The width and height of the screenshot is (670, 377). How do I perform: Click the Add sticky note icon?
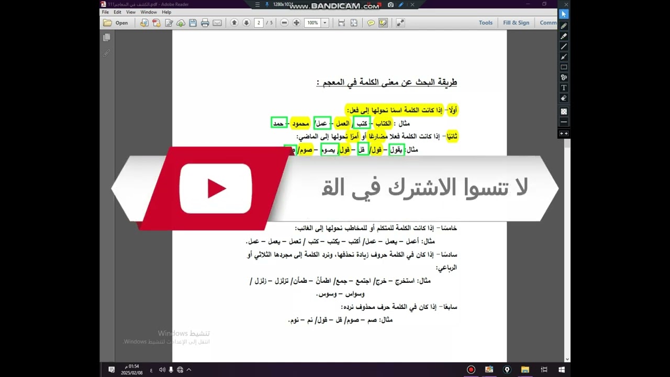coord(371,23)
